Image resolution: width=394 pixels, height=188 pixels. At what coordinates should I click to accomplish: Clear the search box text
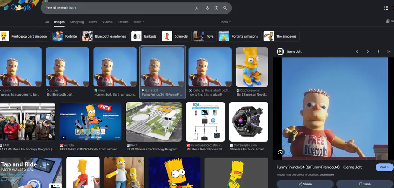coord(197,8)
